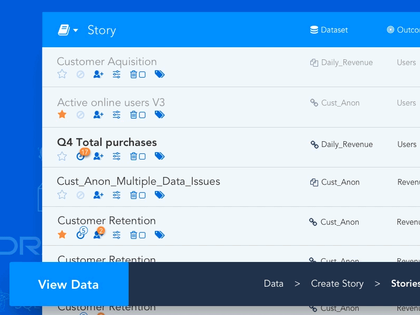The image size is (420, 315).
Task: Open settings sliders for Customer Aquisition
Action: 117,74
